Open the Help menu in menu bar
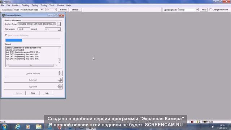The height and width of the screenshot is (130, 231). pyautogui.click(x=69, y=5)
